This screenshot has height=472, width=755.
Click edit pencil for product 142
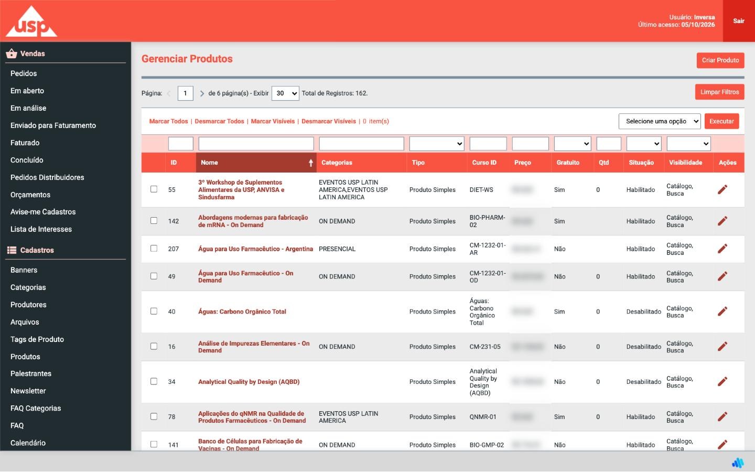pos(722,221)
